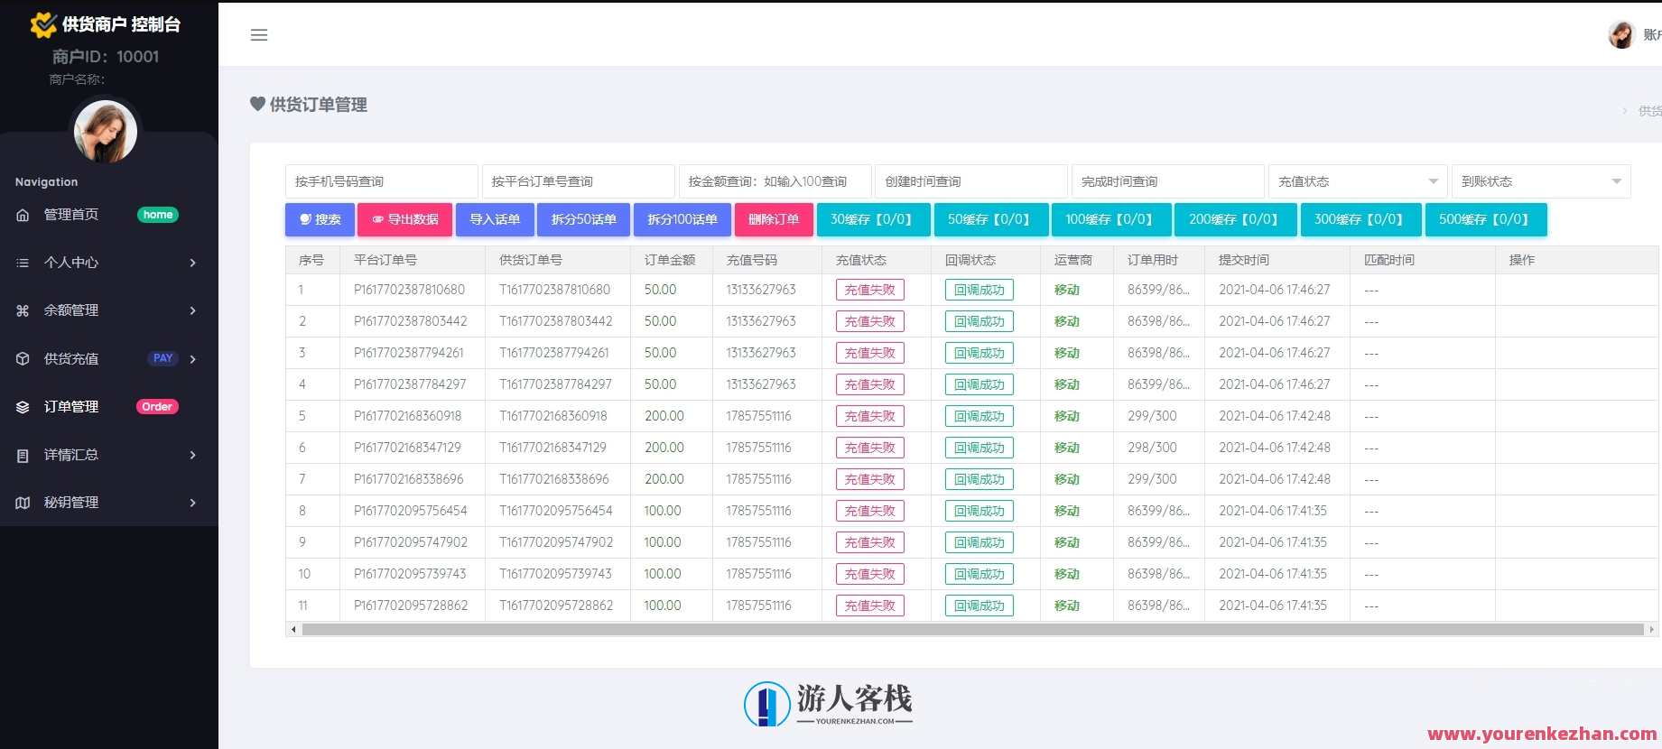Image resolution: width=1662 pixels, height=749 pixels.
Task: Click the 30缓存【0/0】 button
Action: pyautogui.click(x=873, y=219)
